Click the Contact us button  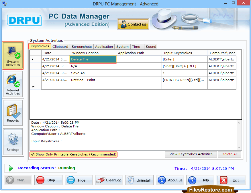[133, 24]
